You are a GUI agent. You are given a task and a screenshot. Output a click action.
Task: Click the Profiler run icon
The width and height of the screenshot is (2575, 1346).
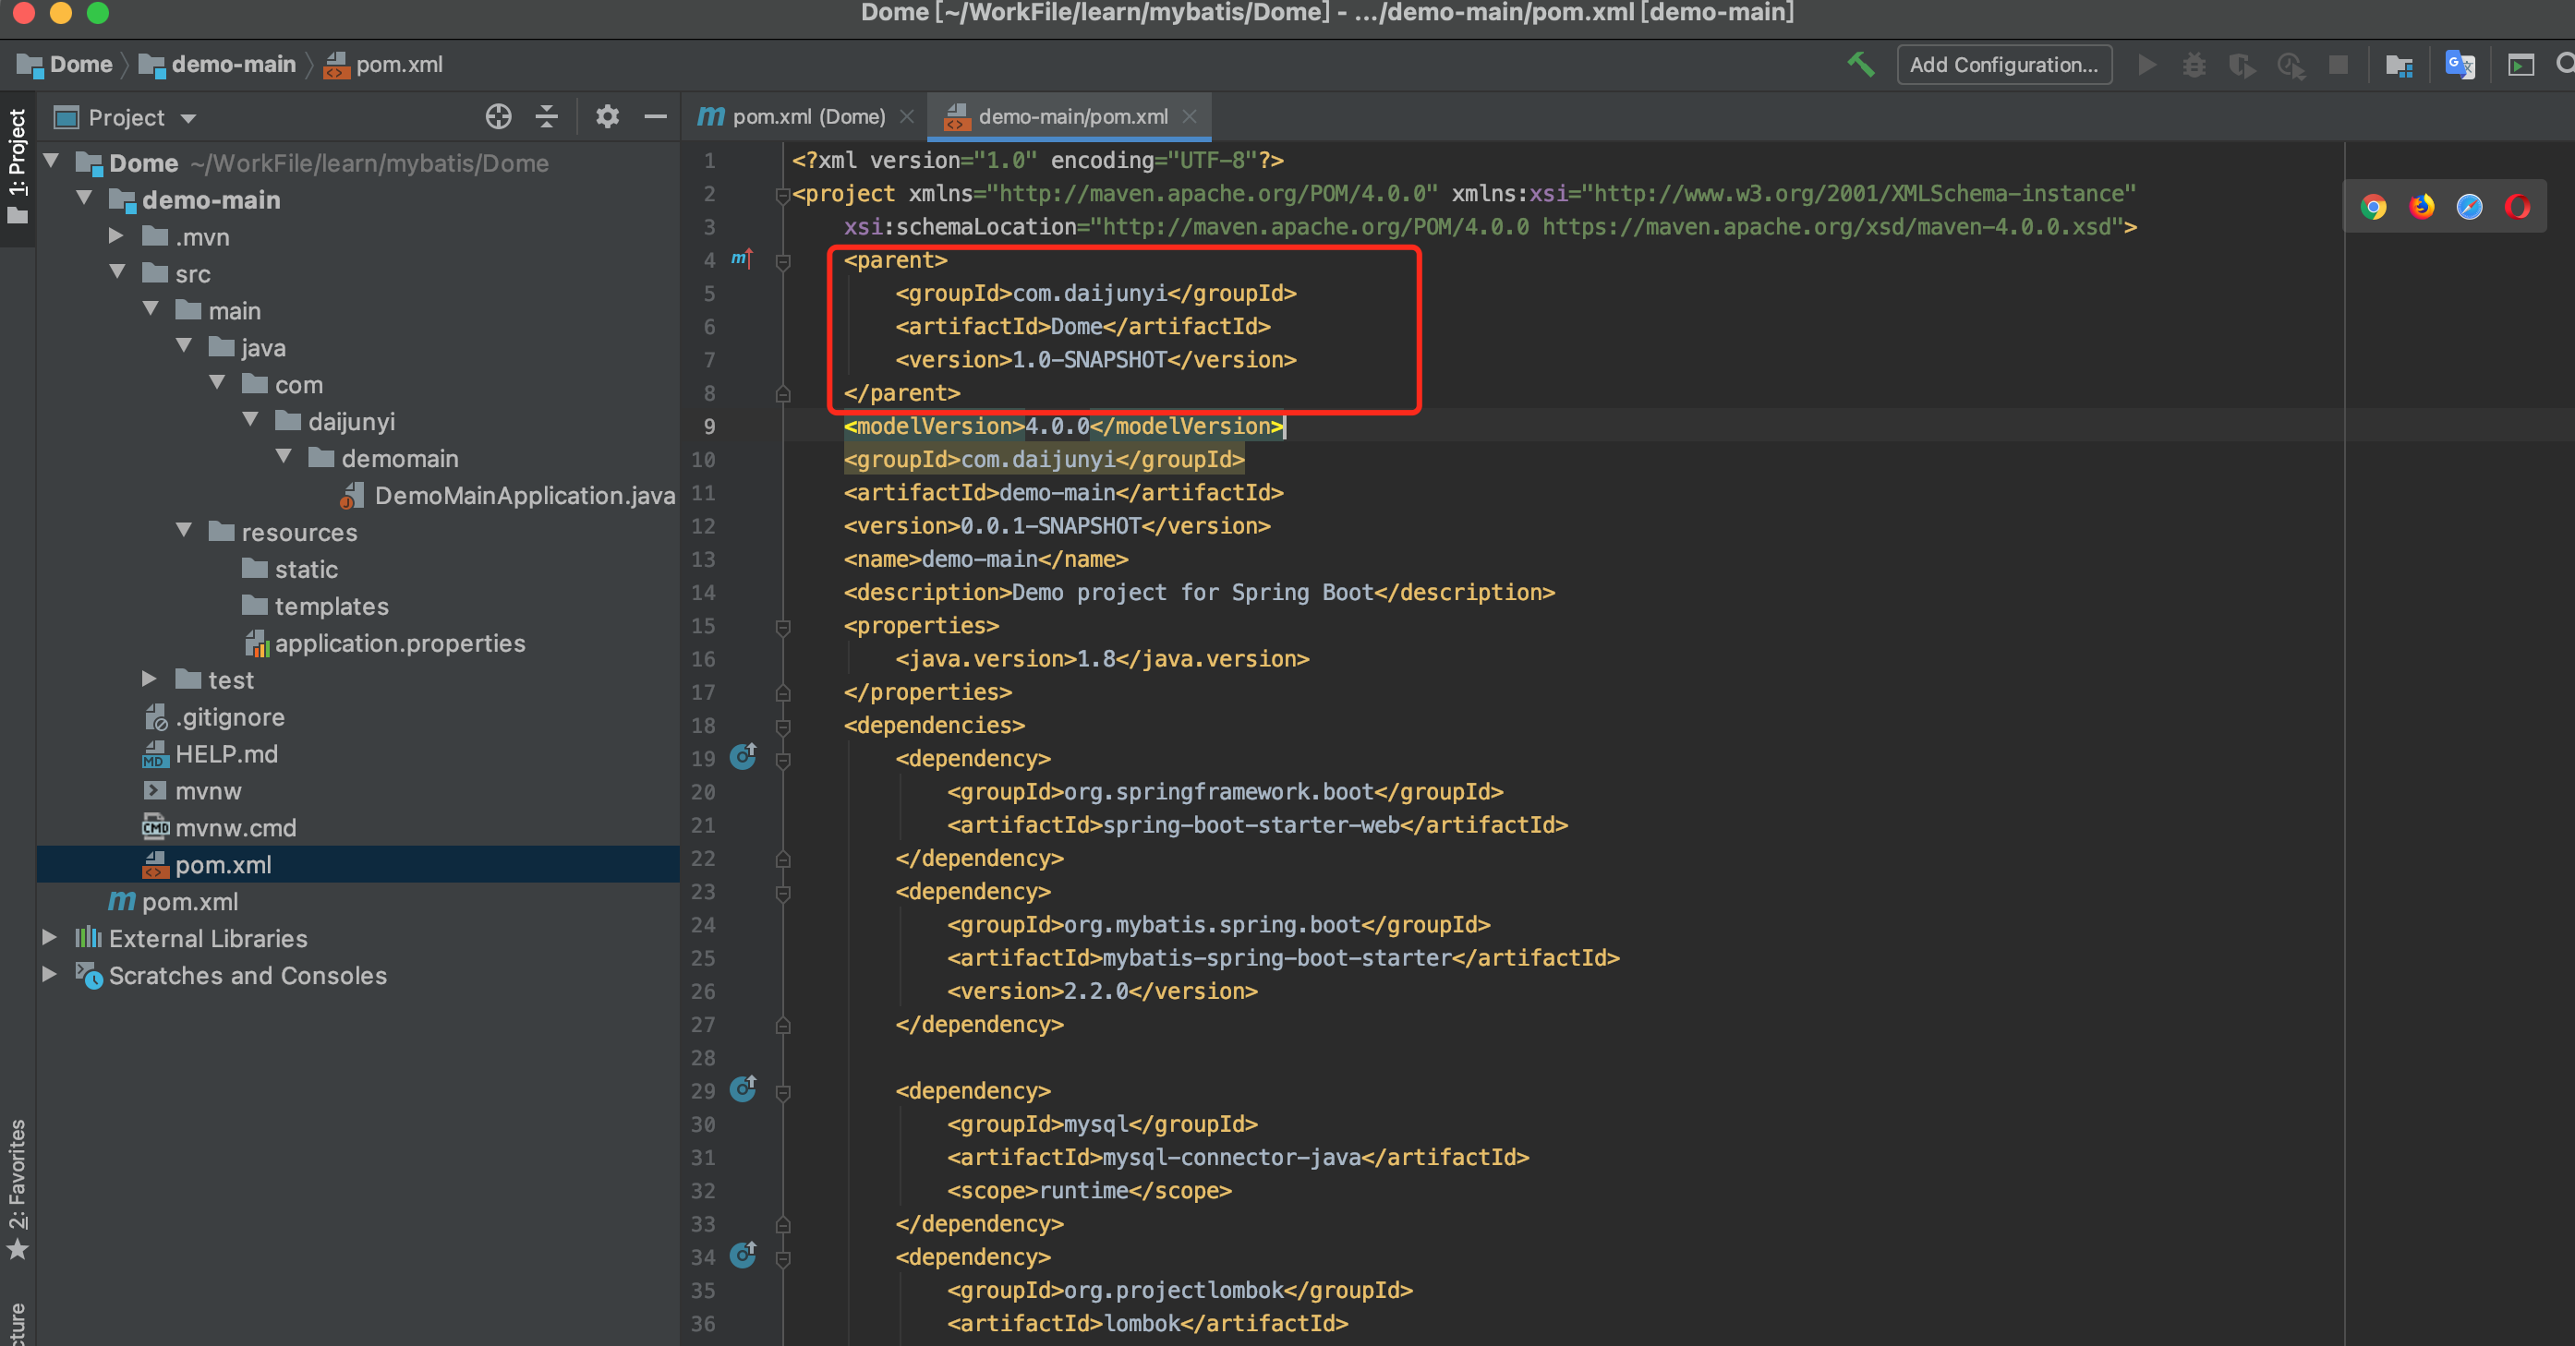click(x=2291, y=65)
